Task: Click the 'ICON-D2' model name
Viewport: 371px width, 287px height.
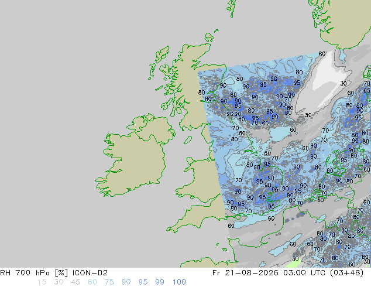Action: [x=90, y=273]
